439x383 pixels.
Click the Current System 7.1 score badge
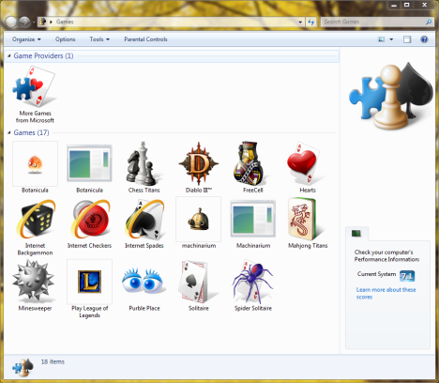(x=407, y=276)
